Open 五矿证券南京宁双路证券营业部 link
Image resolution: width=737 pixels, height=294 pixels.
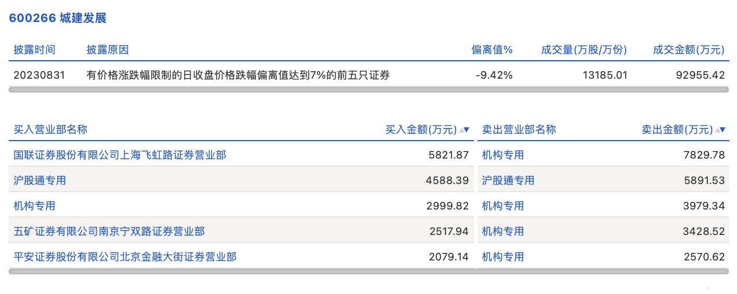(x=109, y=231)
